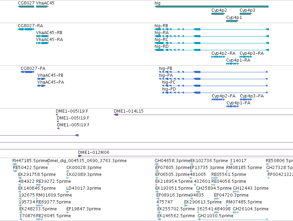Select EST RM08185.5prime
The width and height of the screenshot is (293, 221).
227,171
